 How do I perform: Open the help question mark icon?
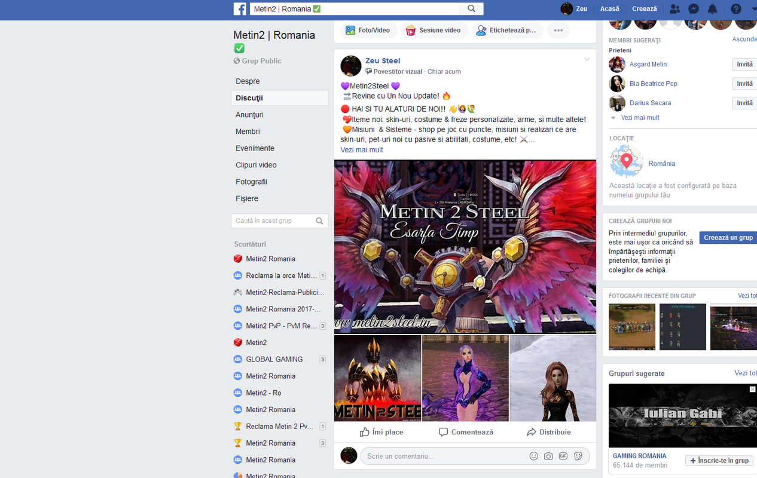736,9
